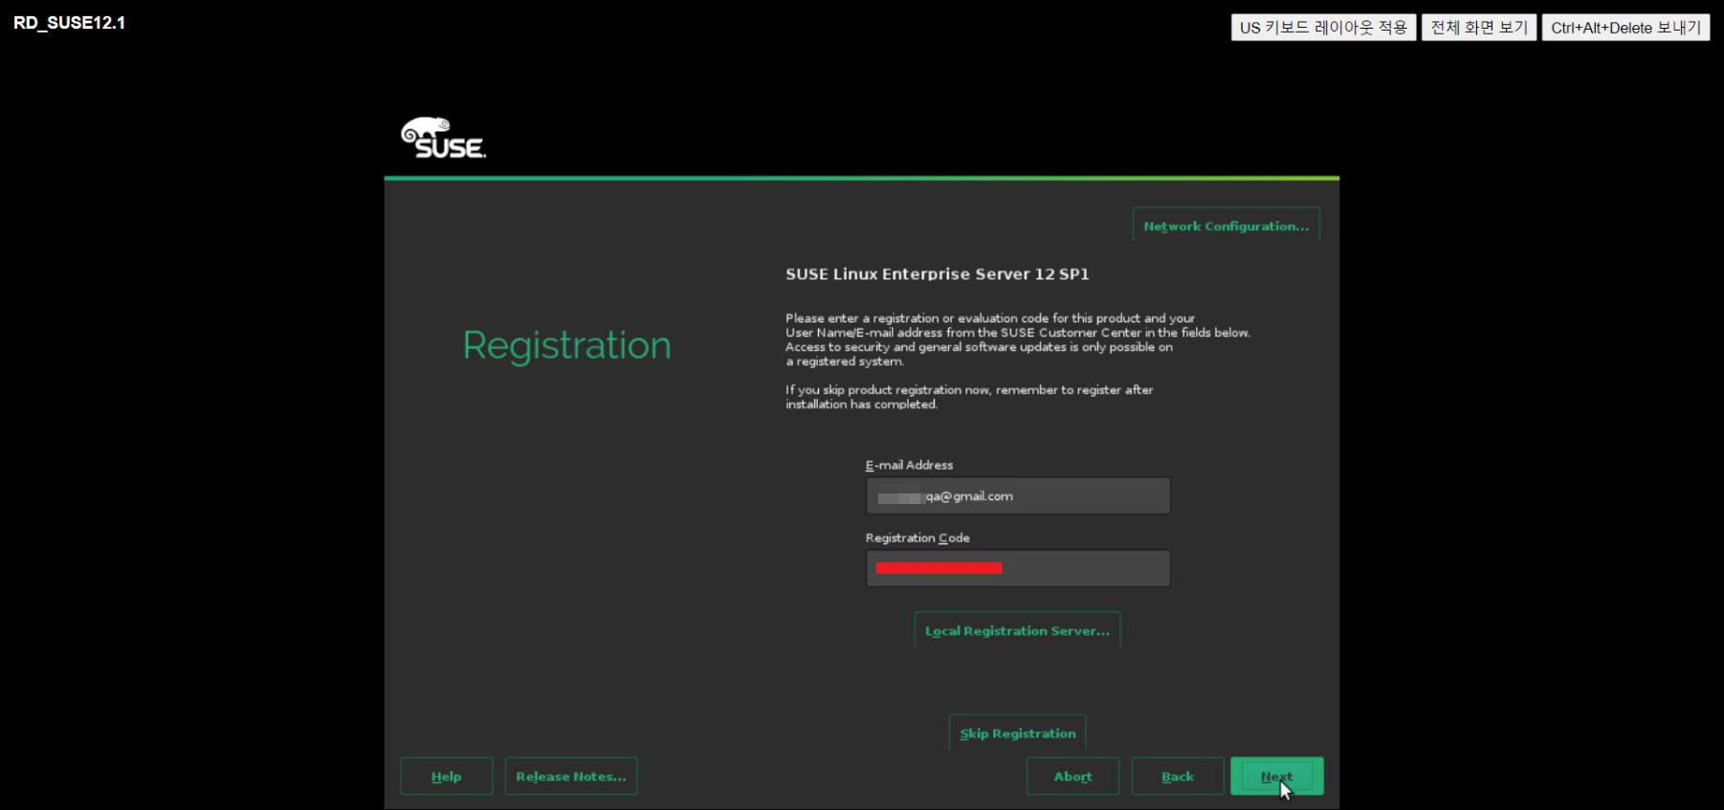Click the E-mail Address input field
The image size is (1724, 810).
[x=1018, y=495]
